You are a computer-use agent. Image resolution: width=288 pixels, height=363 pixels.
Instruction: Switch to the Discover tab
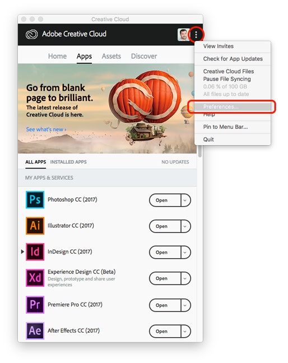pos(144,56)
